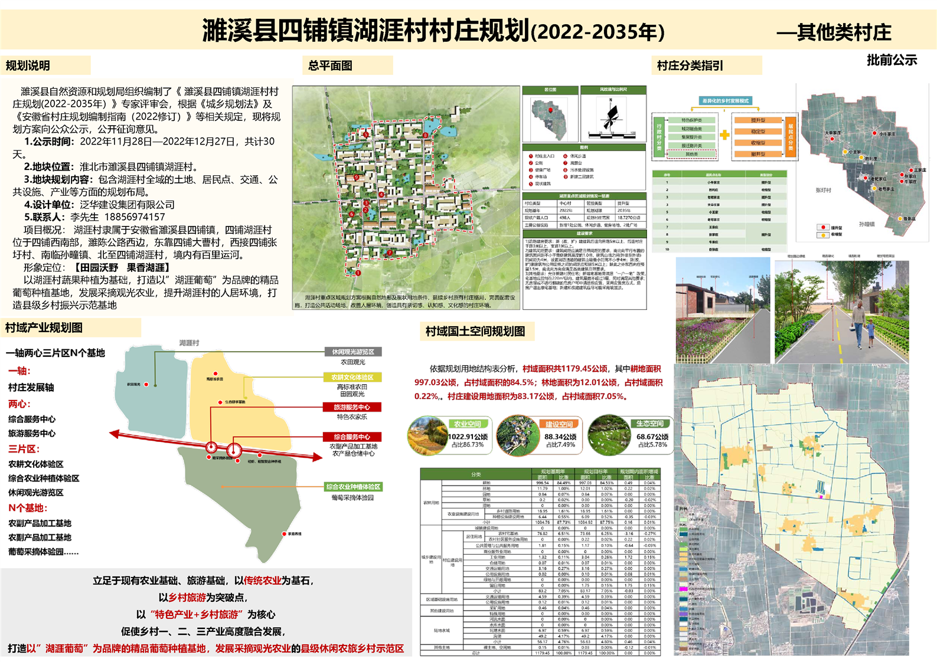Select the 68.67公顷 value

pyautogui.click(x=652, y=437)
